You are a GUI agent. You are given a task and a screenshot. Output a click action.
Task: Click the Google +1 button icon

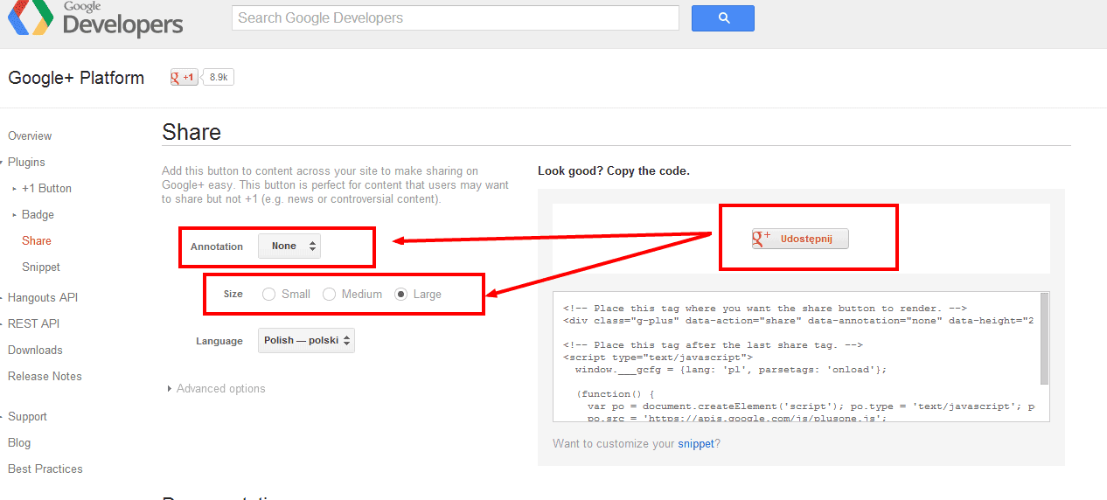click(184, 78)
